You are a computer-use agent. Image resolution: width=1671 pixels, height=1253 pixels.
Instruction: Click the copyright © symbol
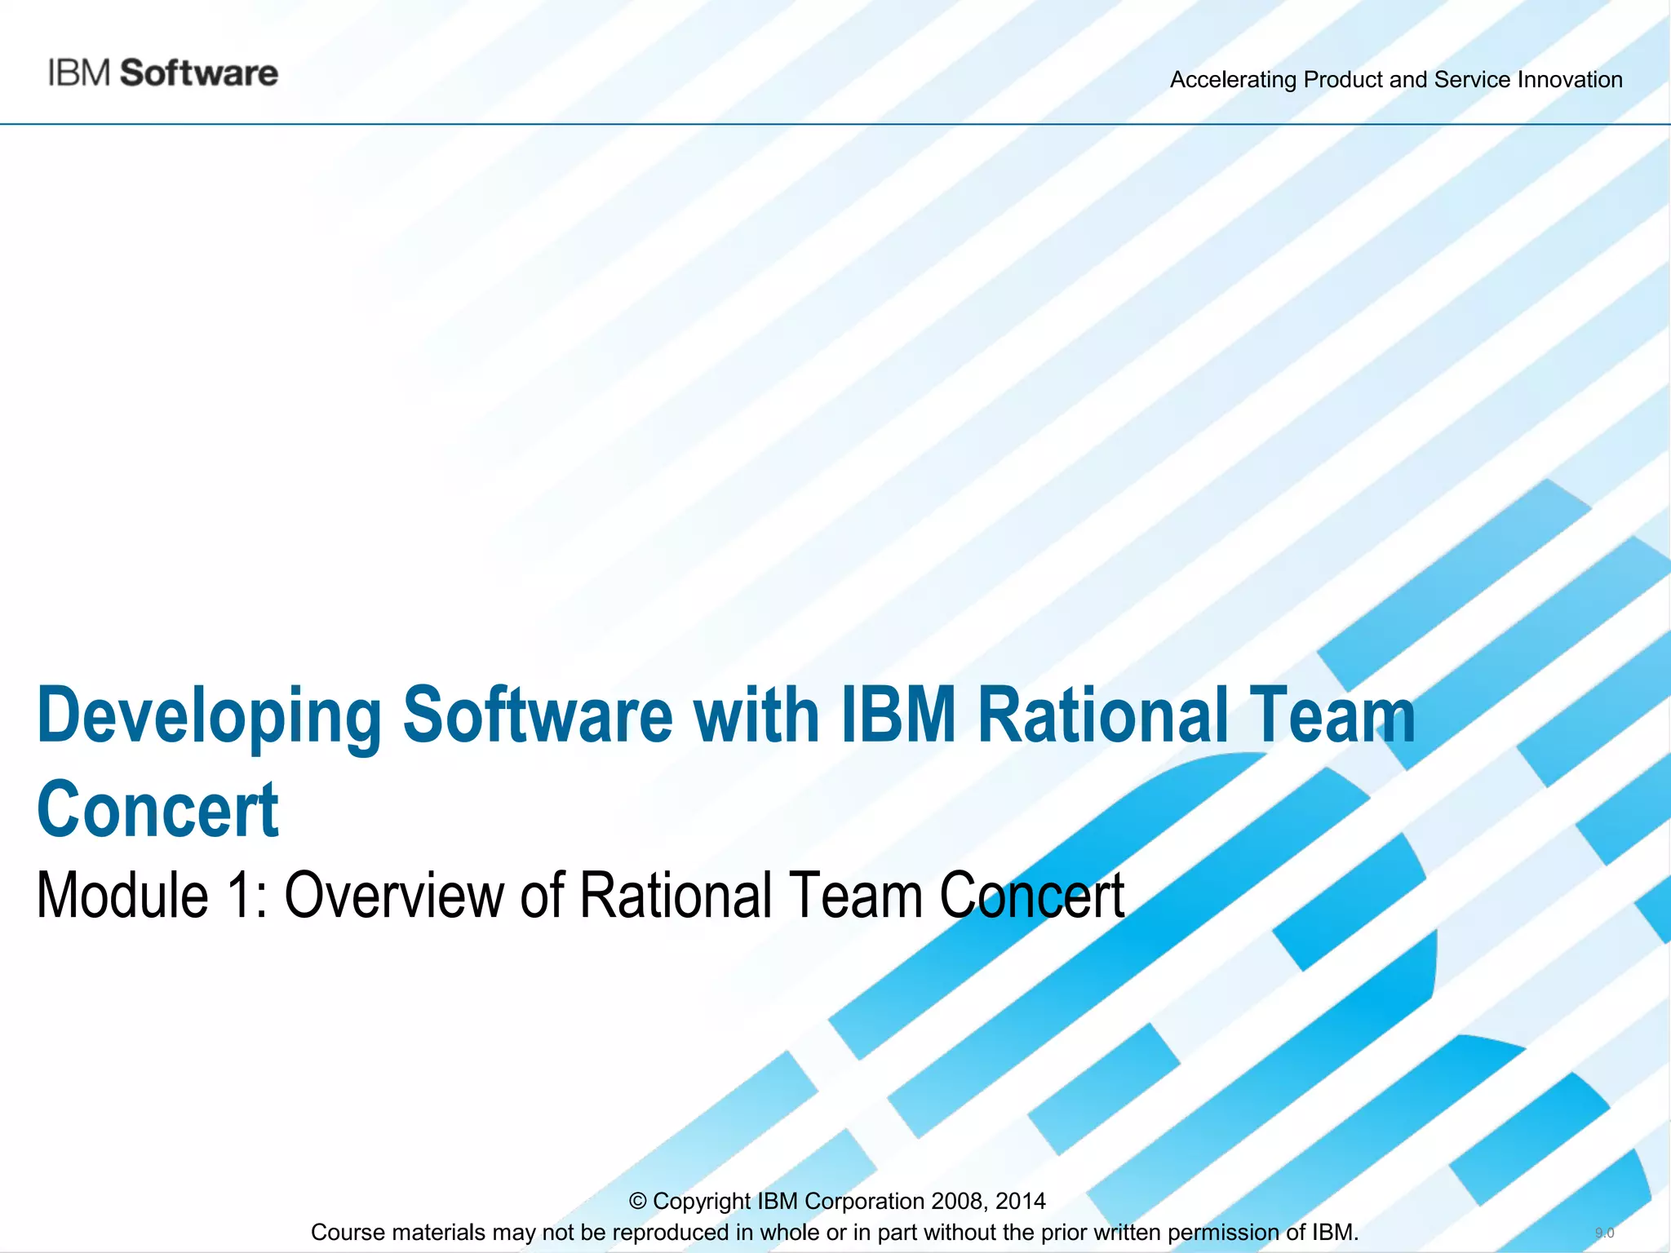[638, 1202]
